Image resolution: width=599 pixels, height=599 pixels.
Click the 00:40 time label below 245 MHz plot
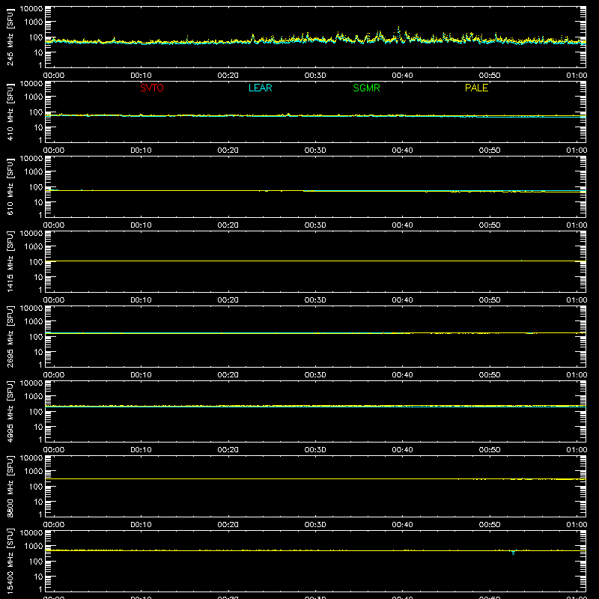click(402, 76)
